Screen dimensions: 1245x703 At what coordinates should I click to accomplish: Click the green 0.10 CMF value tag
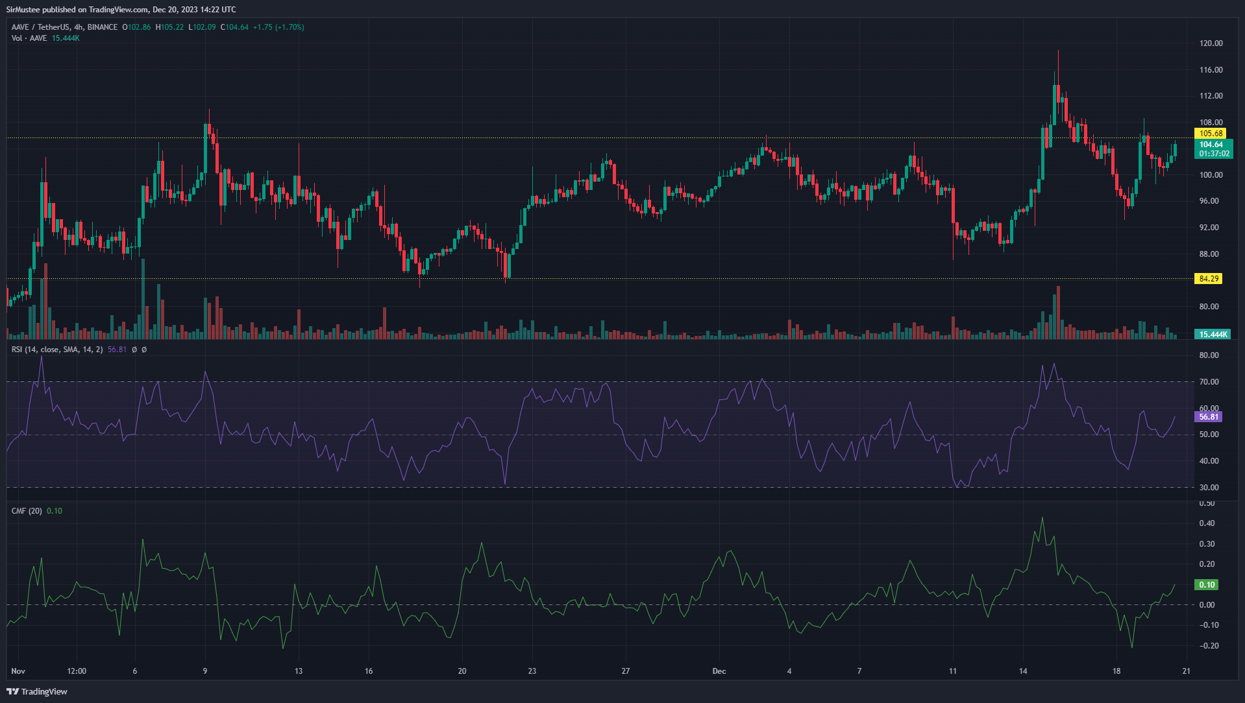click(x=1207, y=585)
